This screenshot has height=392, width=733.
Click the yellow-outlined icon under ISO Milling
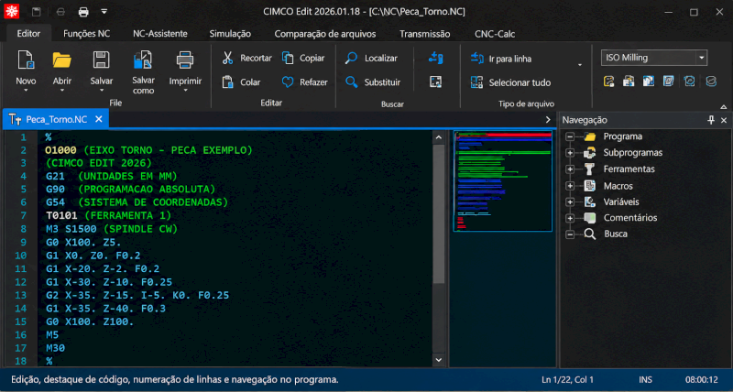[x=608, y=82]
